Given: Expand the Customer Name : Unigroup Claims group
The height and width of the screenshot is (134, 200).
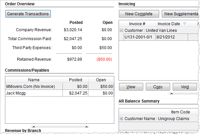Looking at the screenshot, I should [x=121, y=119].
